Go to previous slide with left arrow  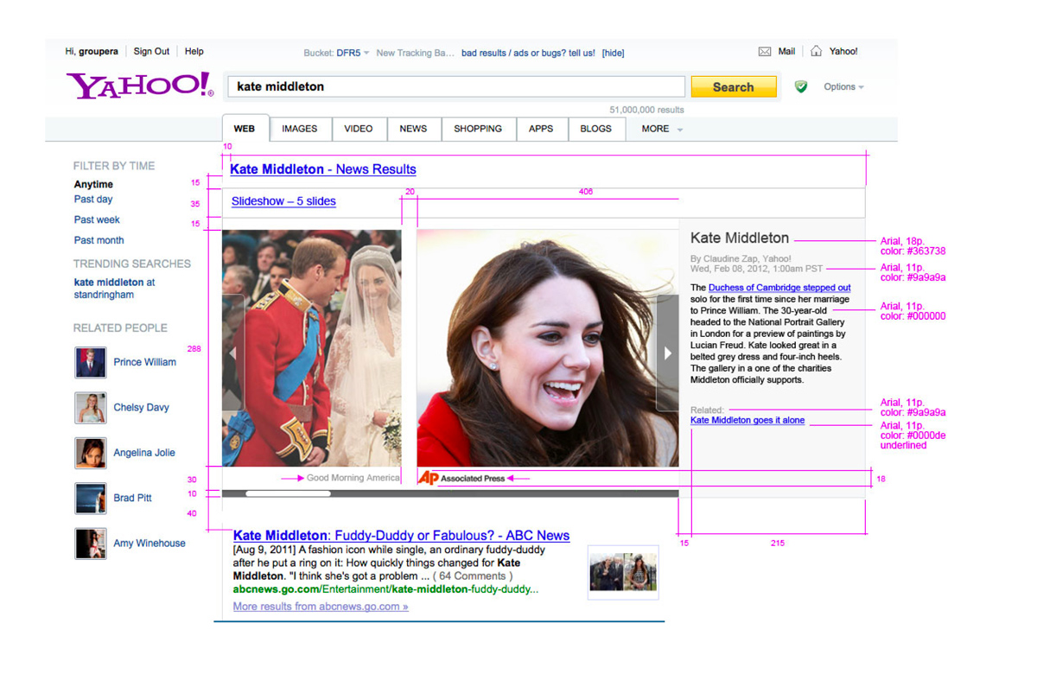tap(232, 353)
